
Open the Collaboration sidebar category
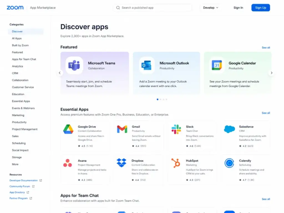pyautogui.click(x=20, y=80)
